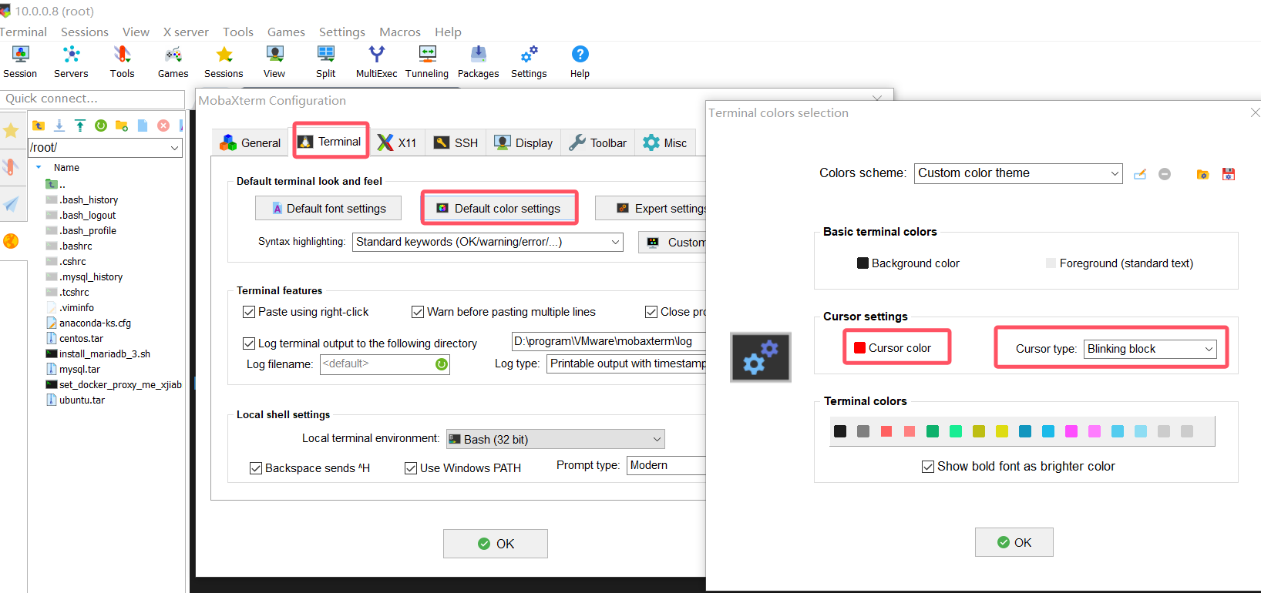Open the Local terminal environment dropdown

(556, 439)
